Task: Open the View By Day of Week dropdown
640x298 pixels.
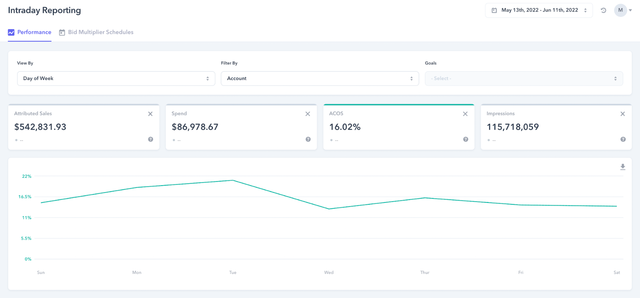Action: [116, 78]
